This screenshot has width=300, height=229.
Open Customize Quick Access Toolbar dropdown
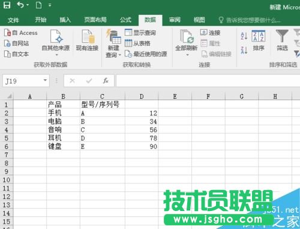tap(50, 5)
